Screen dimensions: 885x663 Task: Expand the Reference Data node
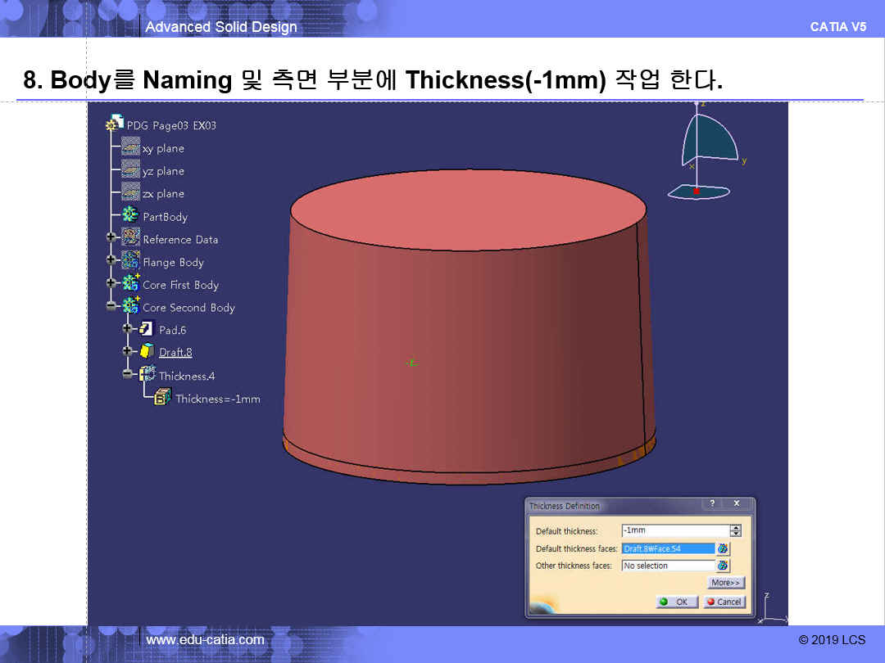(x=111, y=237)
